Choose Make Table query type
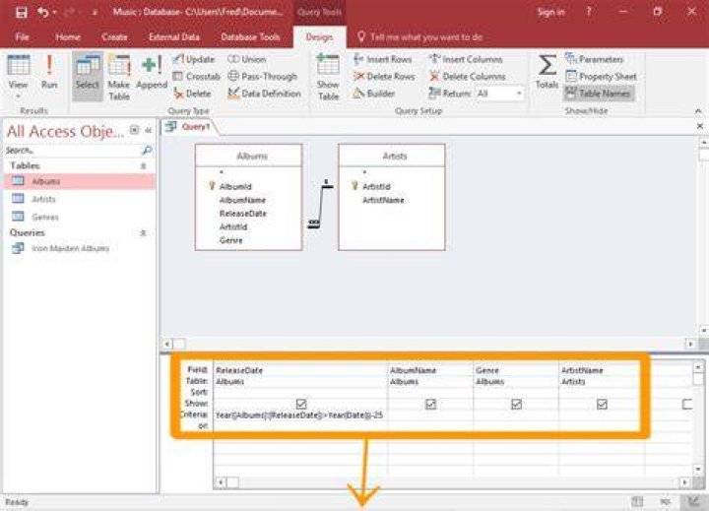This screenshot has width=709, height=511. [119, 77]
